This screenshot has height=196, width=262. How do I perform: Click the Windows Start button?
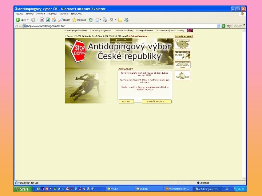click(x=23, y=189)
